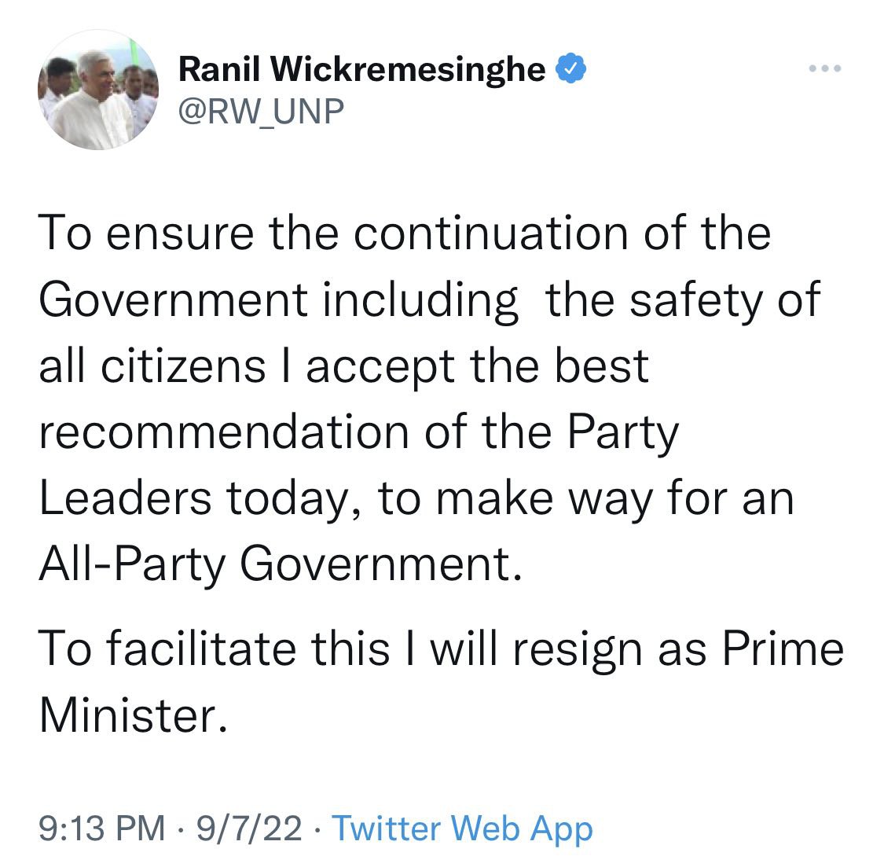Click the line "all citizens I accept the best"
884x867 pixels.
[344, 366]
